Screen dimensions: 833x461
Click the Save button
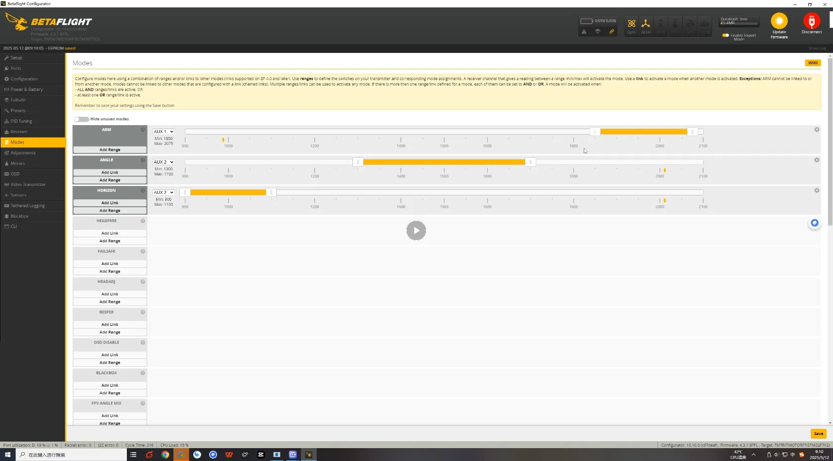[x=818, y=434]
